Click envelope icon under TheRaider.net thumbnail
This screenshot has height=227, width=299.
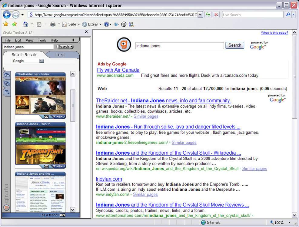[x=46, y=117]
